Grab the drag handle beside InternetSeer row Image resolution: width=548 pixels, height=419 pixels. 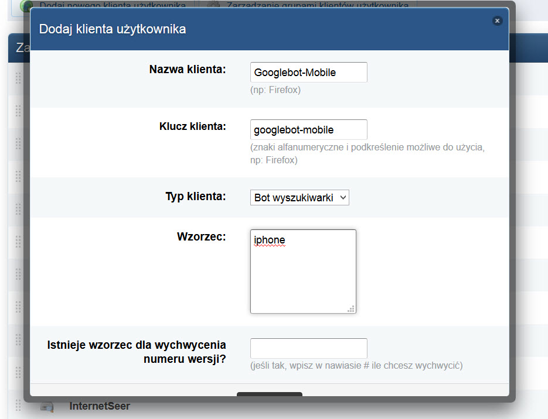point(18,405)
